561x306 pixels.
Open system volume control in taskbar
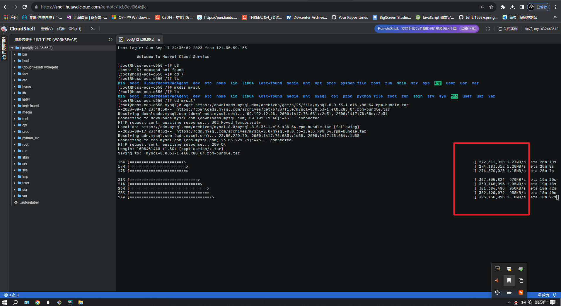pyautogui.click(x=523, y=302)
